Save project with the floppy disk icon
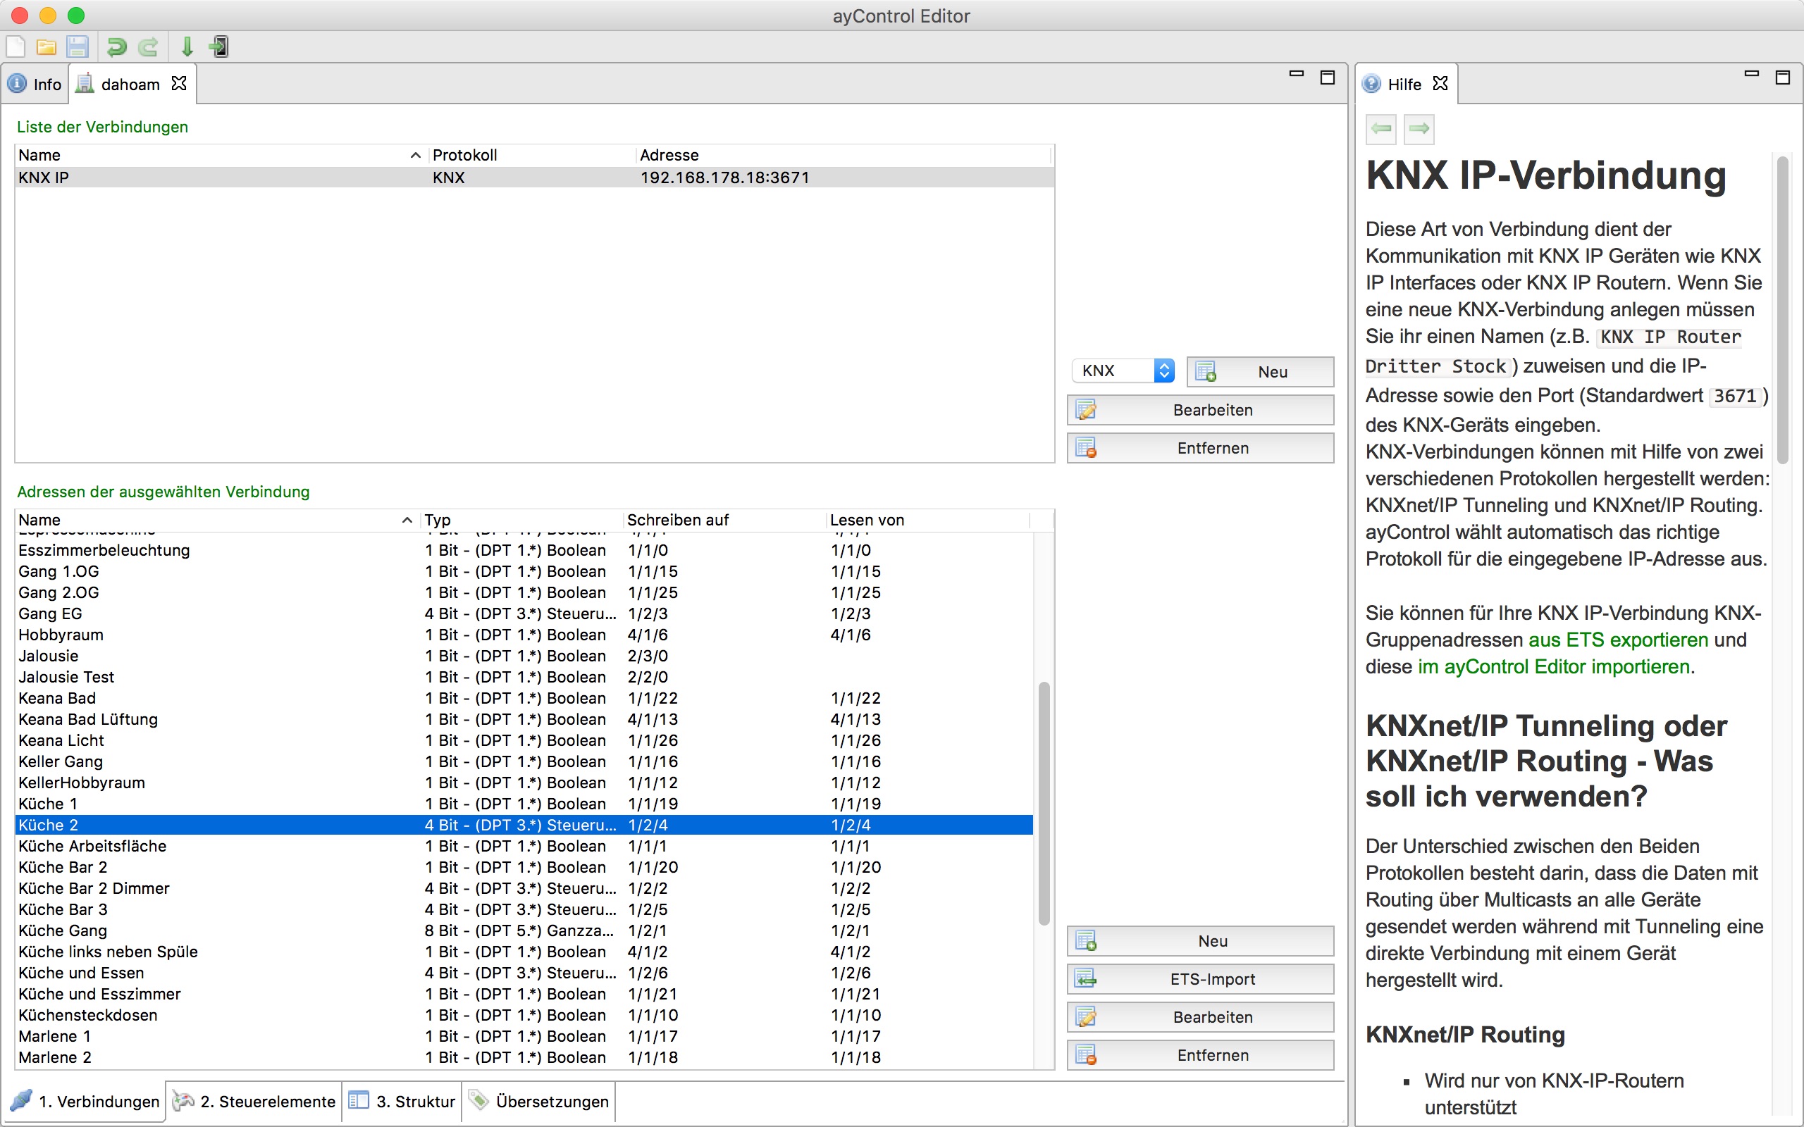This screenshot has width=1804, height=1127. click(78, 47)
